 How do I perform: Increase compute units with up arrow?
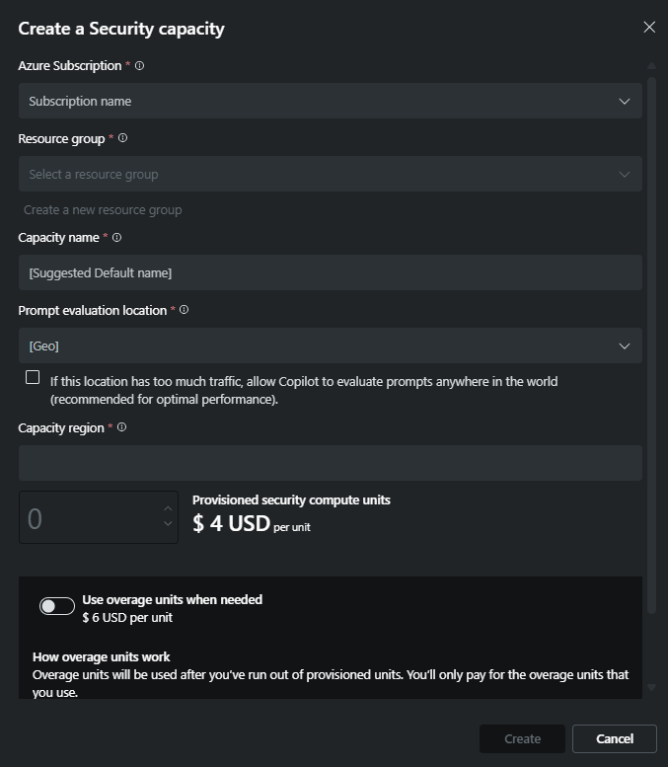[x=168, y=508]
